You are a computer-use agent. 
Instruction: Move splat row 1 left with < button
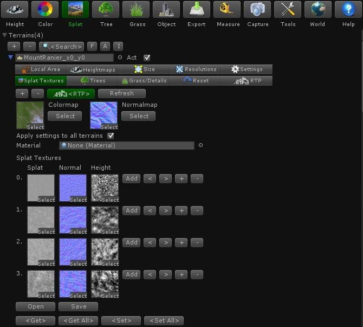coord(150,210)
